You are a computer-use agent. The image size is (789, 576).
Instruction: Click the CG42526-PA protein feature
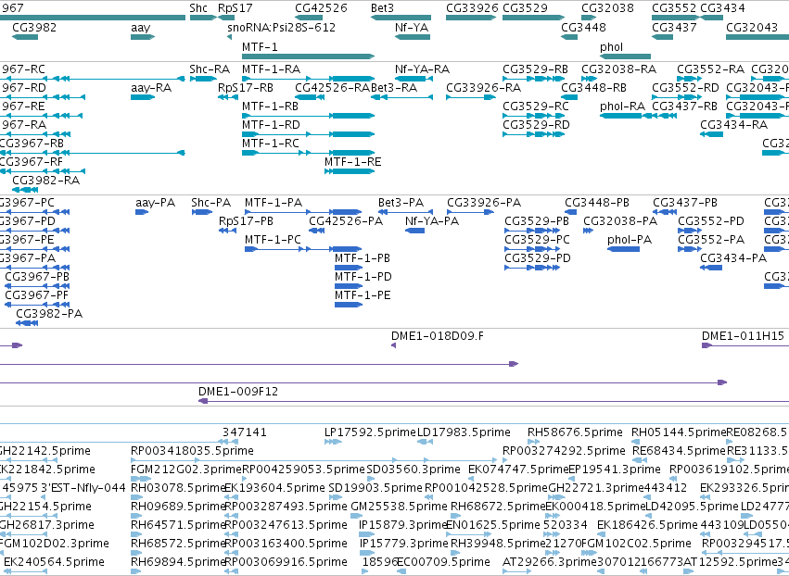316,231
